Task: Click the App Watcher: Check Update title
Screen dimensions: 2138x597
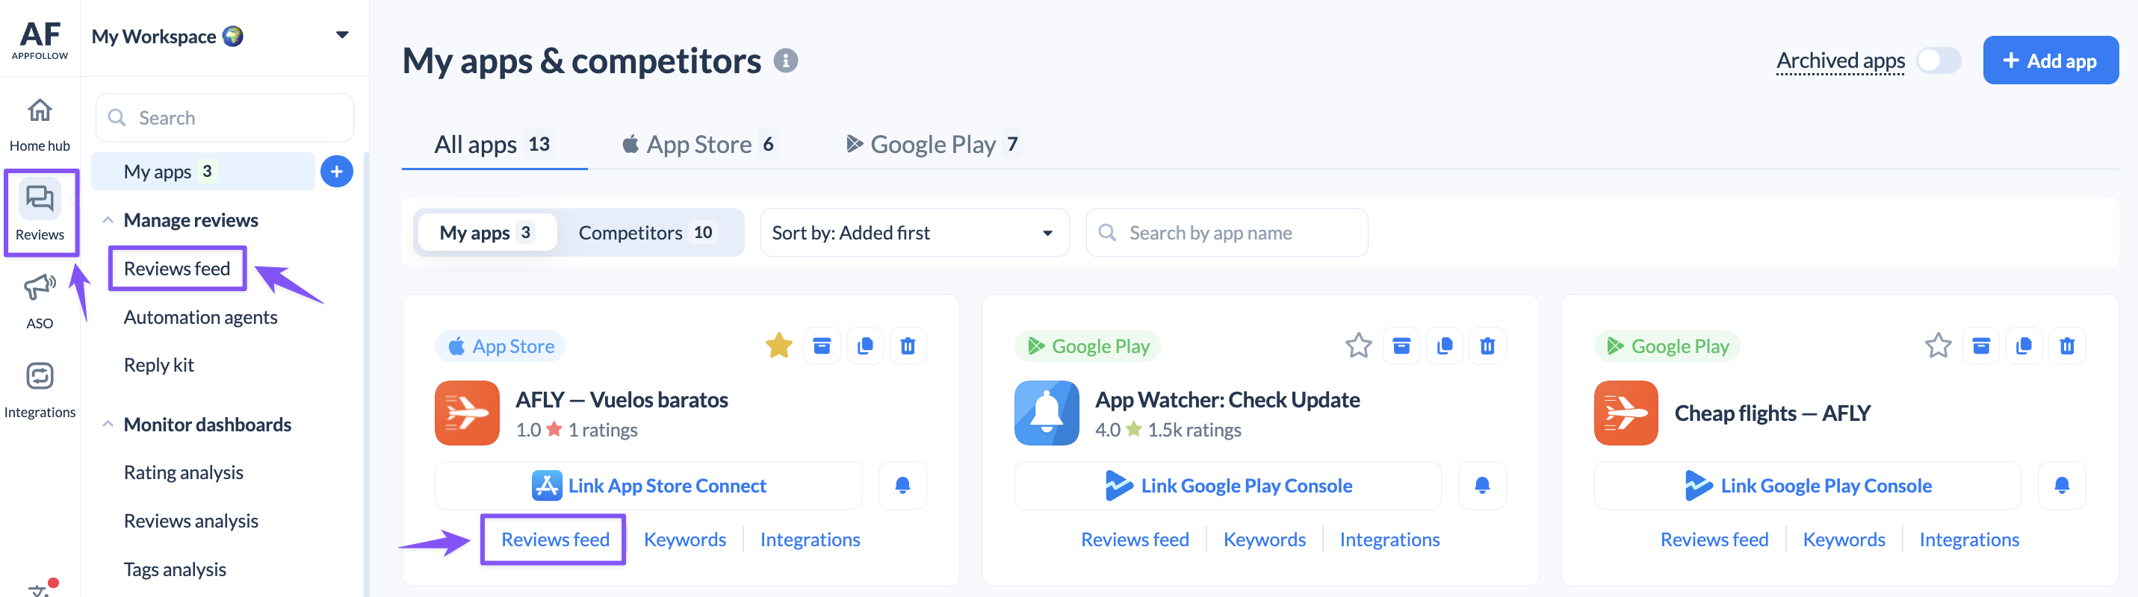Action: (x=1227, y=400)
